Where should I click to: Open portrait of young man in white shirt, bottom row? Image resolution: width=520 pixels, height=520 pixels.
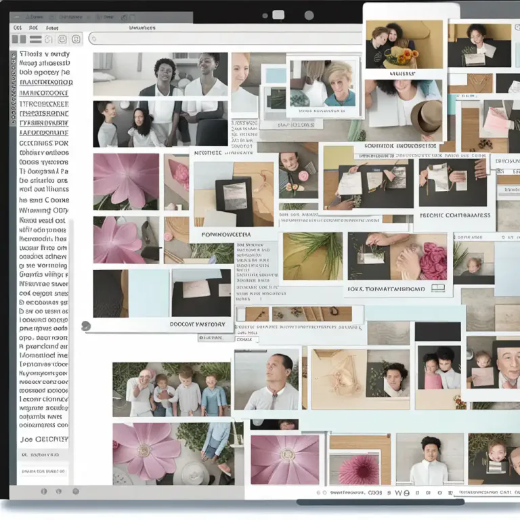[x=429, y=459]
